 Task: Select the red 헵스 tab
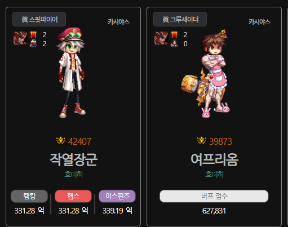[x=73, y=196]
